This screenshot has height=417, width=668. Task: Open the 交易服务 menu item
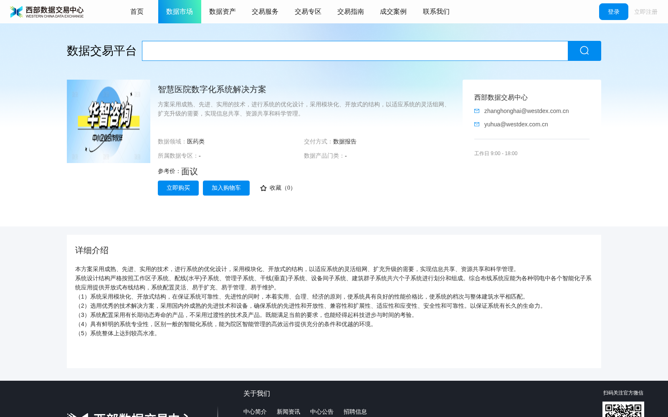tap(265, 12)
